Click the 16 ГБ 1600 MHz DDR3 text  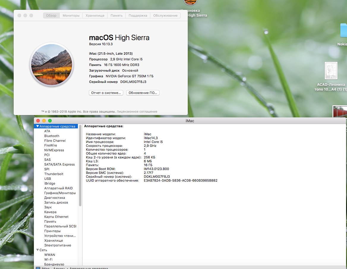coord(122,65)
